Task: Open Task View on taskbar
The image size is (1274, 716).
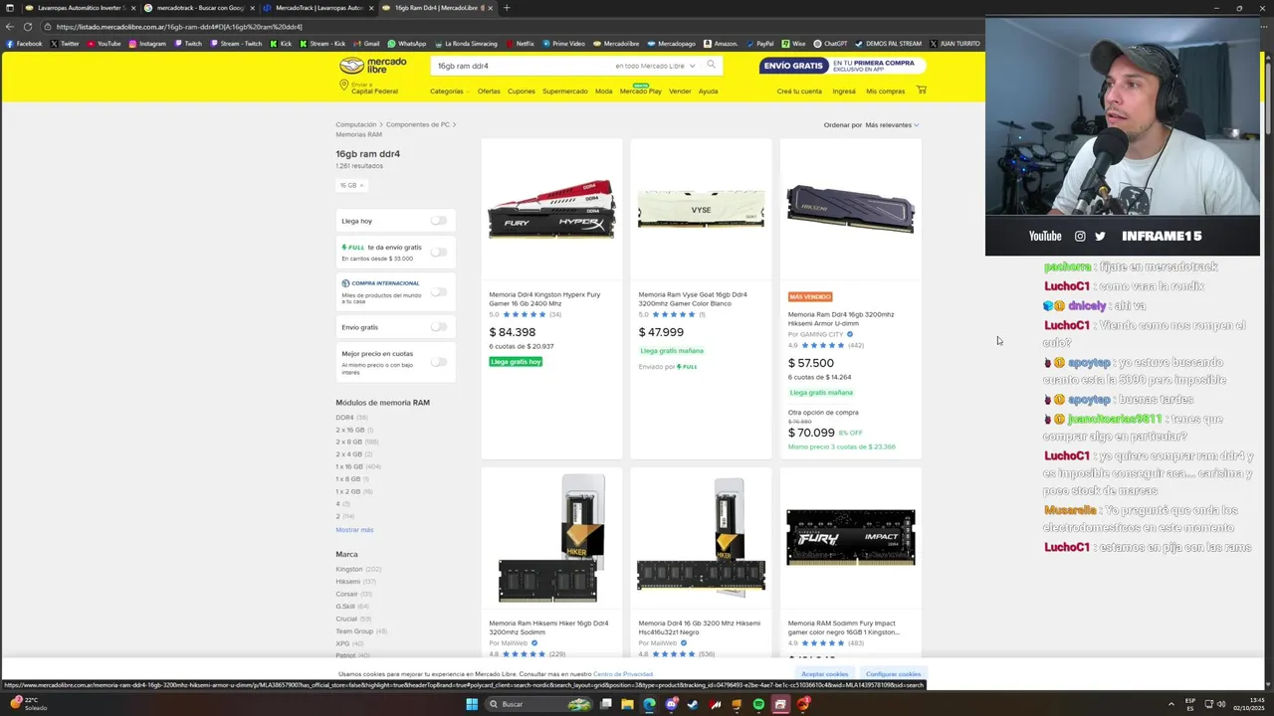Action: tap(605, 704)
